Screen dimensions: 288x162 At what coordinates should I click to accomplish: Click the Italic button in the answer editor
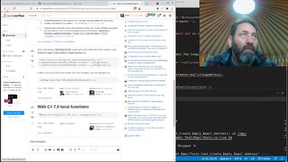[x=38, y=150]
